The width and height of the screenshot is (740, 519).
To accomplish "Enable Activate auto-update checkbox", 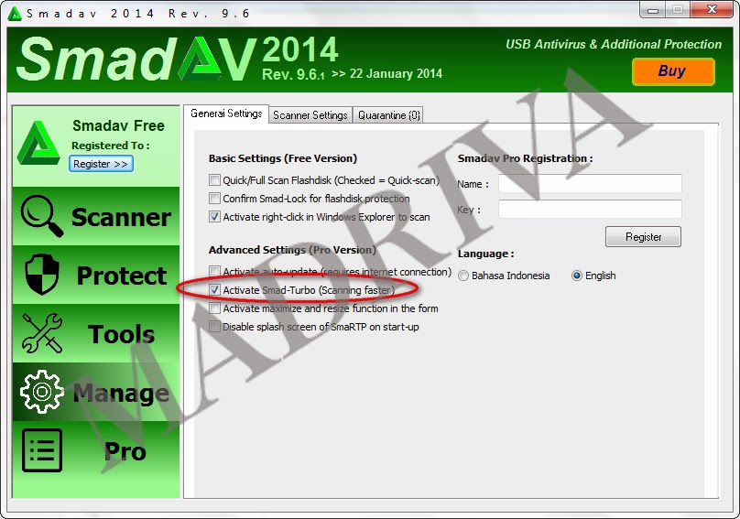I will (214, 271).
